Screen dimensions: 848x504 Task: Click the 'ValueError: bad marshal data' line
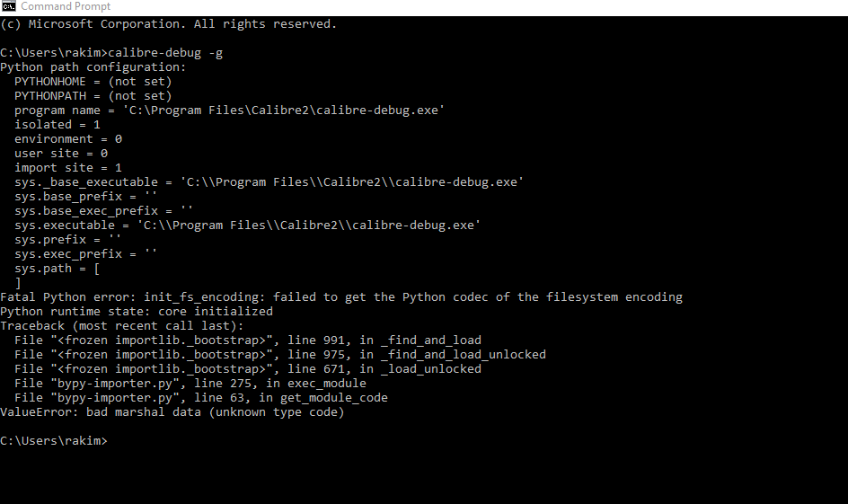tap(172, 412)
